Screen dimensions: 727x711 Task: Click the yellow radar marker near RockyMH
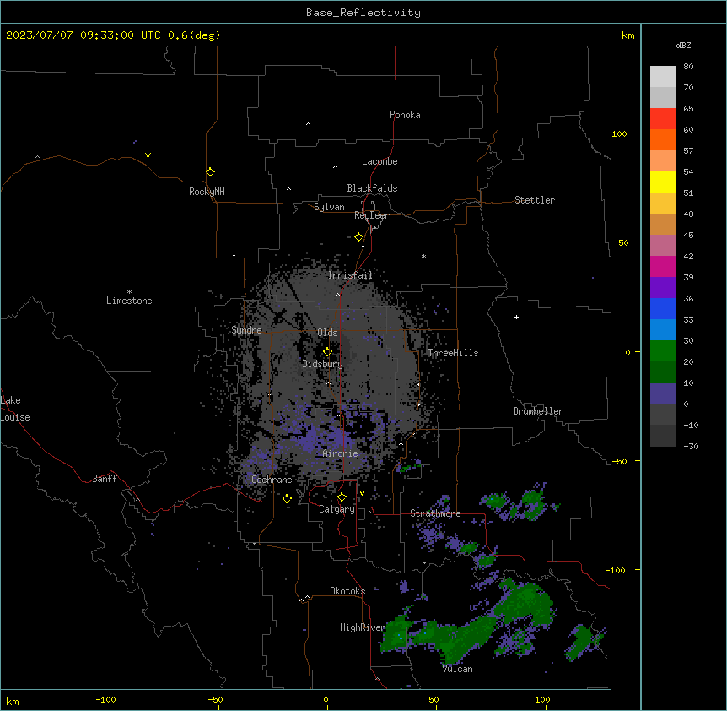pos(210,171)
